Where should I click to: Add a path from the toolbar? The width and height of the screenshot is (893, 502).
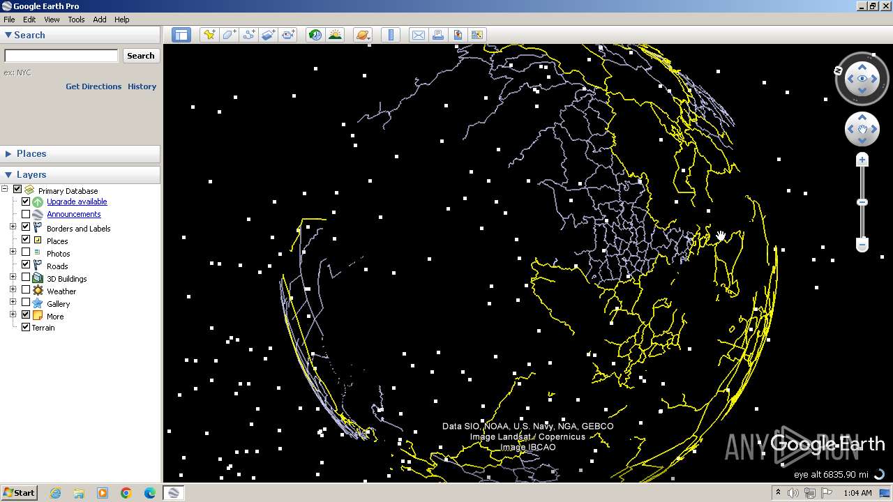(248, 35)
